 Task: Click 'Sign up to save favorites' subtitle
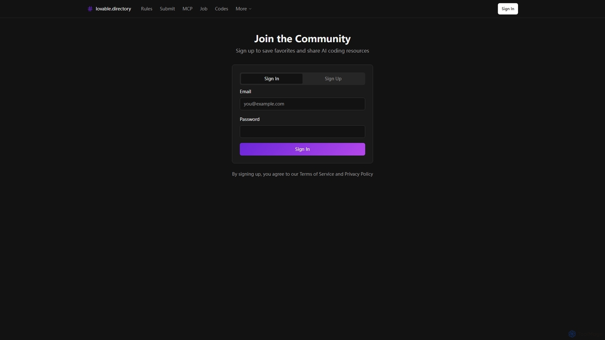click(x=302, y=51)
